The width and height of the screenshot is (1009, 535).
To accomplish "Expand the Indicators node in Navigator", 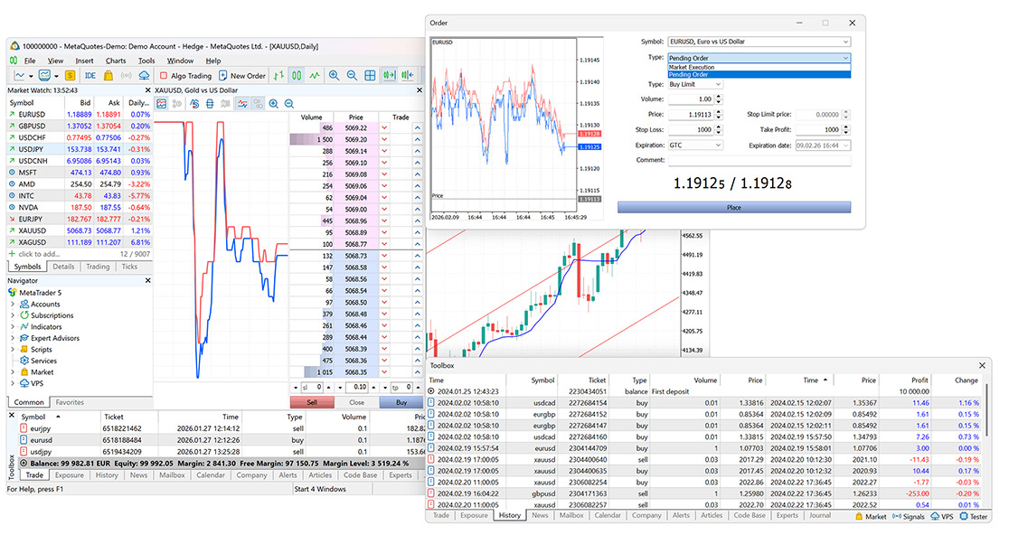I will click(12, 326).
